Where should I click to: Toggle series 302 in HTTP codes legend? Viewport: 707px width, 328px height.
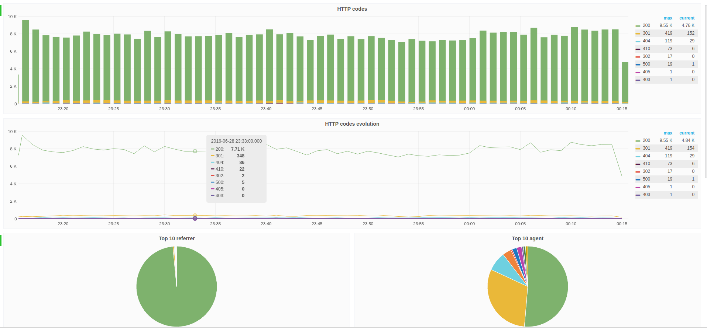click(646, 56)
